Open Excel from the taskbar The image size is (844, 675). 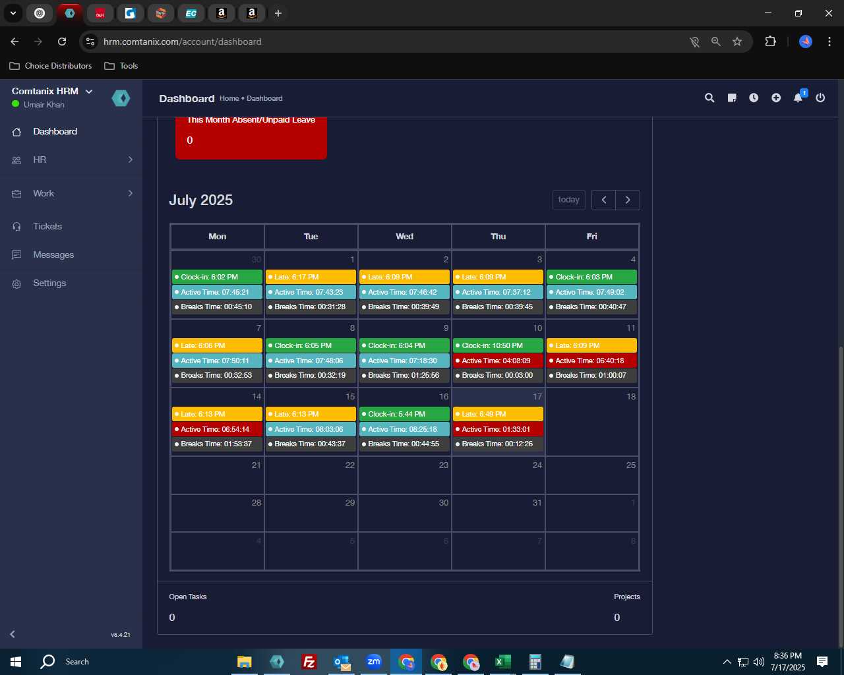503,662
